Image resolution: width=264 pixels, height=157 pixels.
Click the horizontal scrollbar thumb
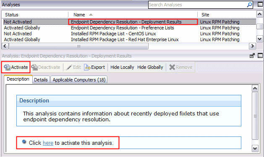point(78,46)
